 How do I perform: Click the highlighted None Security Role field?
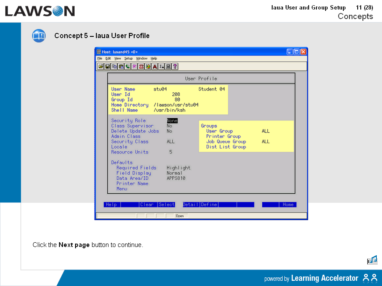click(x=172, y=120)
